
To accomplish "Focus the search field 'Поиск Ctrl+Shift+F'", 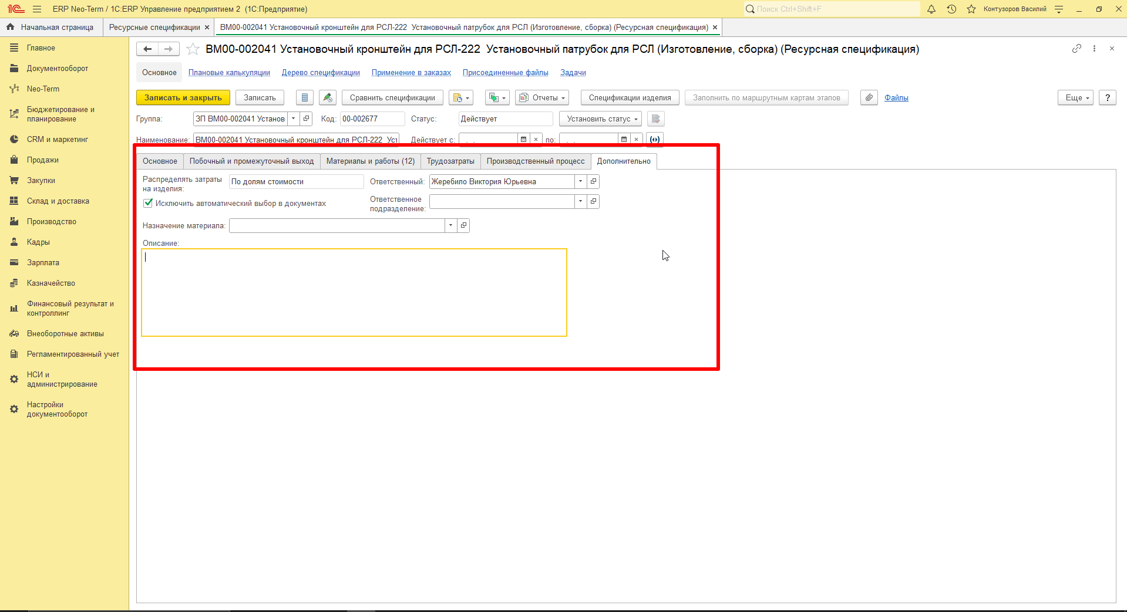I will coord(832,9).
